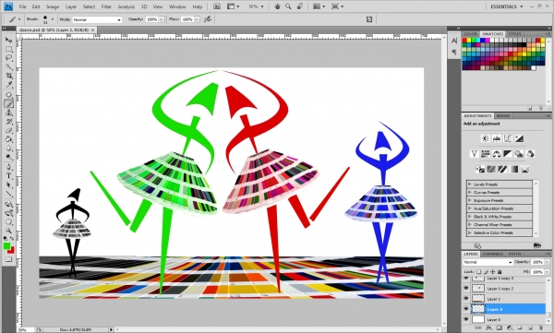Open the Image menu
The height and width of the screenshot is (333, 554).
53,6
